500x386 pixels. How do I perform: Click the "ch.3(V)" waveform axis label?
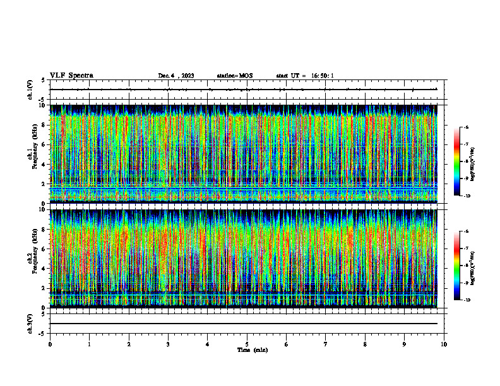[x=30, y=324]
